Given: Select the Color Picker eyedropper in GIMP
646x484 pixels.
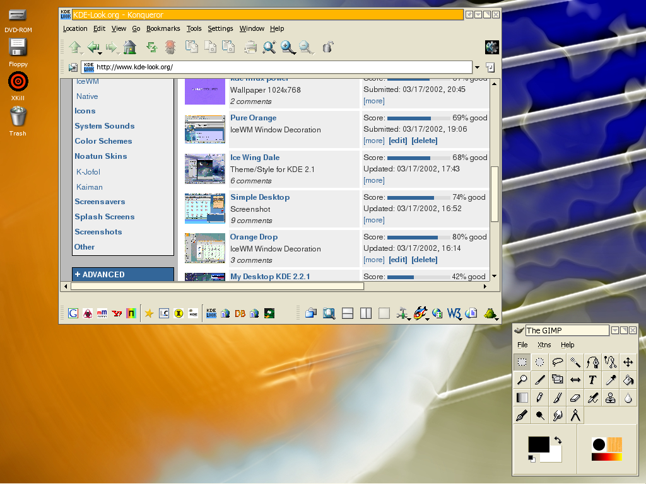Looking at the screenshot, I should (611, 380).
